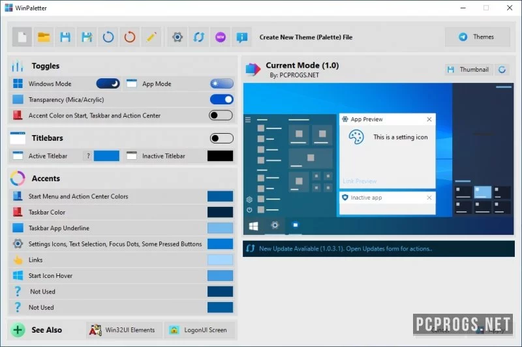Image resolution: width=522 pixels, height=347 pixels.
Task: Toggle the Windows Mode dark switch
Action: [x=108, y=83]
